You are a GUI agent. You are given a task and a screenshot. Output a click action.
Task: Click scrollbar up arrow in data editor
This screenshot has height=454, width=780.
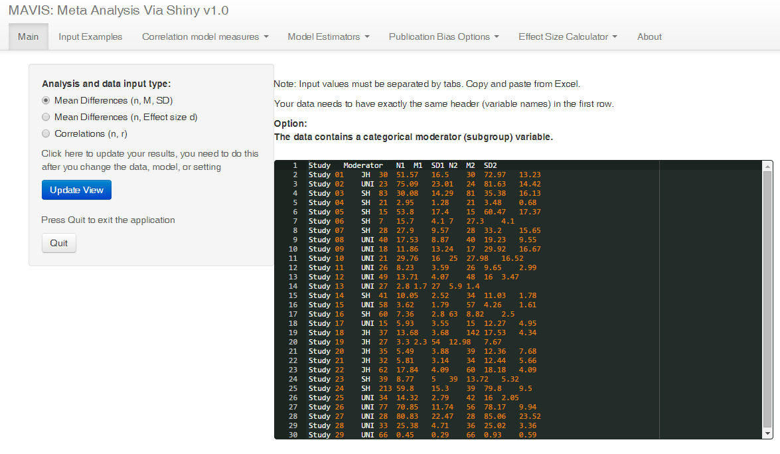[767, 166]
